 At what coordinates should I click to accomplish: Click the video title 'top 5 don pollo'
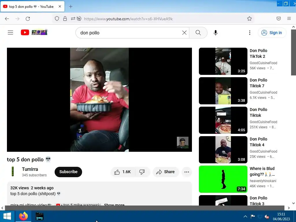[29, 160]
